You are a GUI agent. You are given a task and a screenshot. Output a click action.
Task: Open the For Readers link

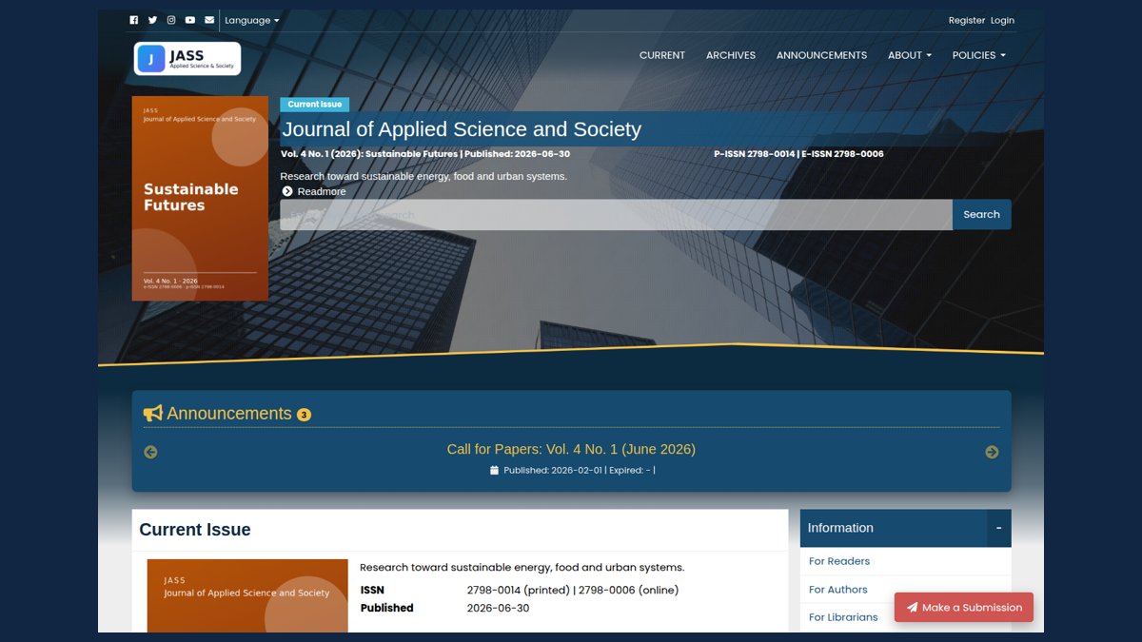(x=839, y=561)
